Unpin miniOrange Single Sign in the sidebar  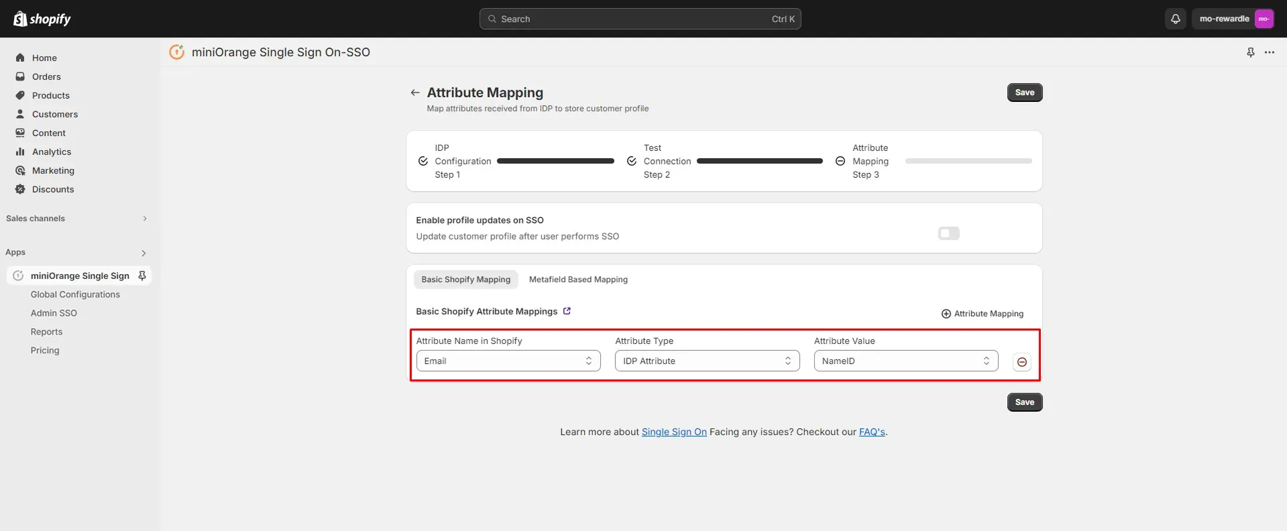142,276
